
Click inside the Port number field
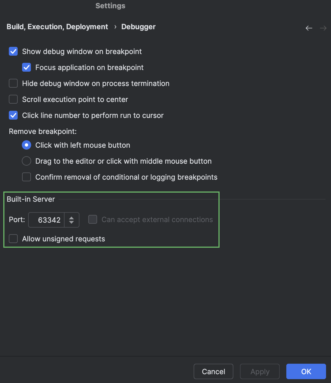(46, 220)
